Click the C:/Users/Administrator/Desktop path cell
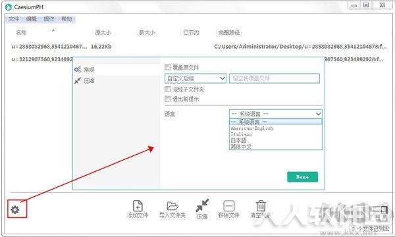The height and width of the screenshot is (237, 395). [300, 46]
